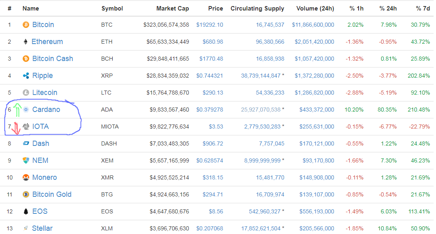
Task: Sort by Market Cap column header
Action: click(172, 8)
